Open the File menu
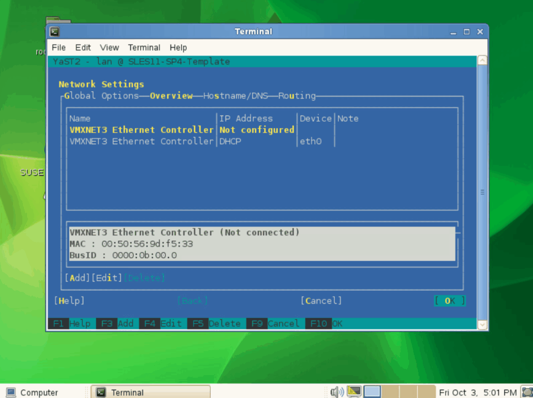The width and height of the screenshot is (533, 398). point(59,47)
